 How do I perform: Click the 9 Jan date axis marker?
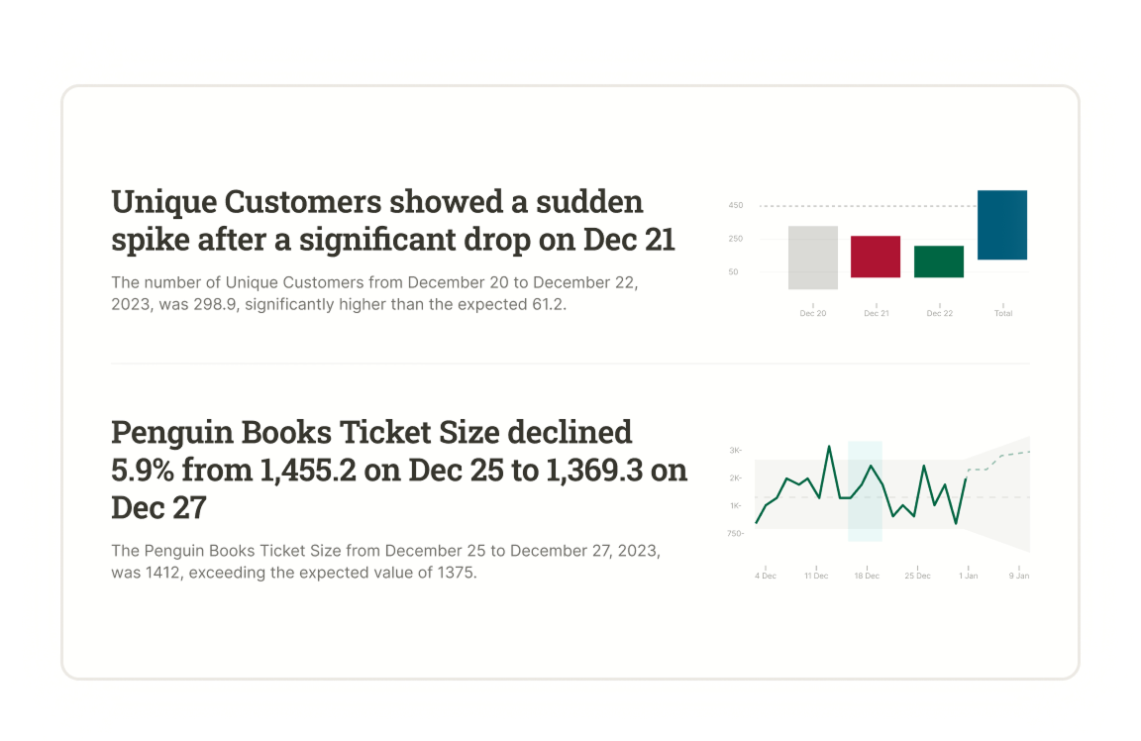(x=1019, y=576)
